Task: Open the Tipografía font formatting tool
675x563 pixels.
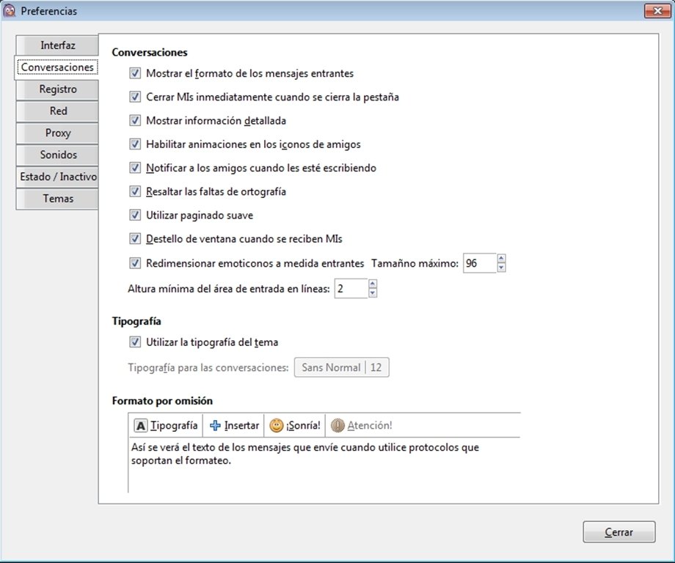Action: 166,425
